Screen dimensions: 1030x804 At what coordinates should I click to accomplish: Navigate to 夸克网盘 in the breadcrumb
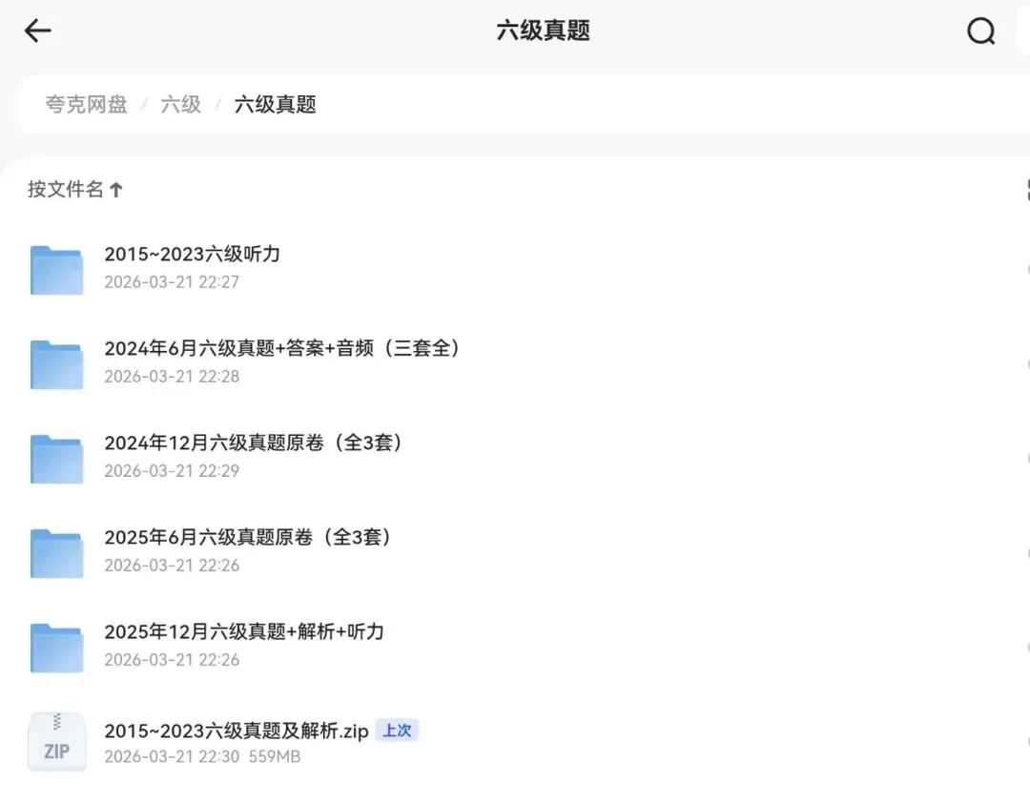(x=86, y=105)
